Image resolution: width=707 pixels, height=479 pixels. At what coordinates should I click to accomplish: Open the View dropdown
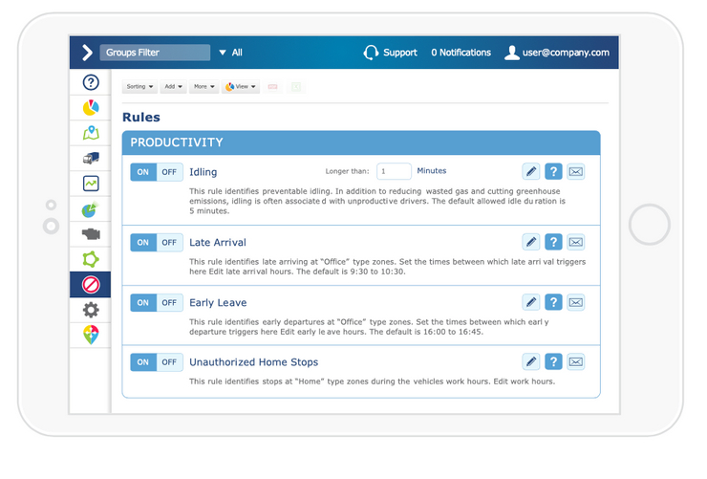click(241, 87)
